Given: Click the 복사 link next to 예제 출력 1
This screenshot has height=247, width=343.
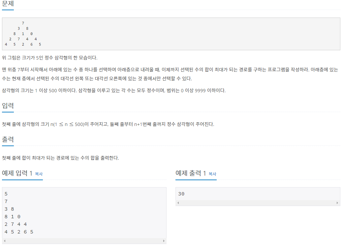Looking at the screenshot, I should 212,174.
